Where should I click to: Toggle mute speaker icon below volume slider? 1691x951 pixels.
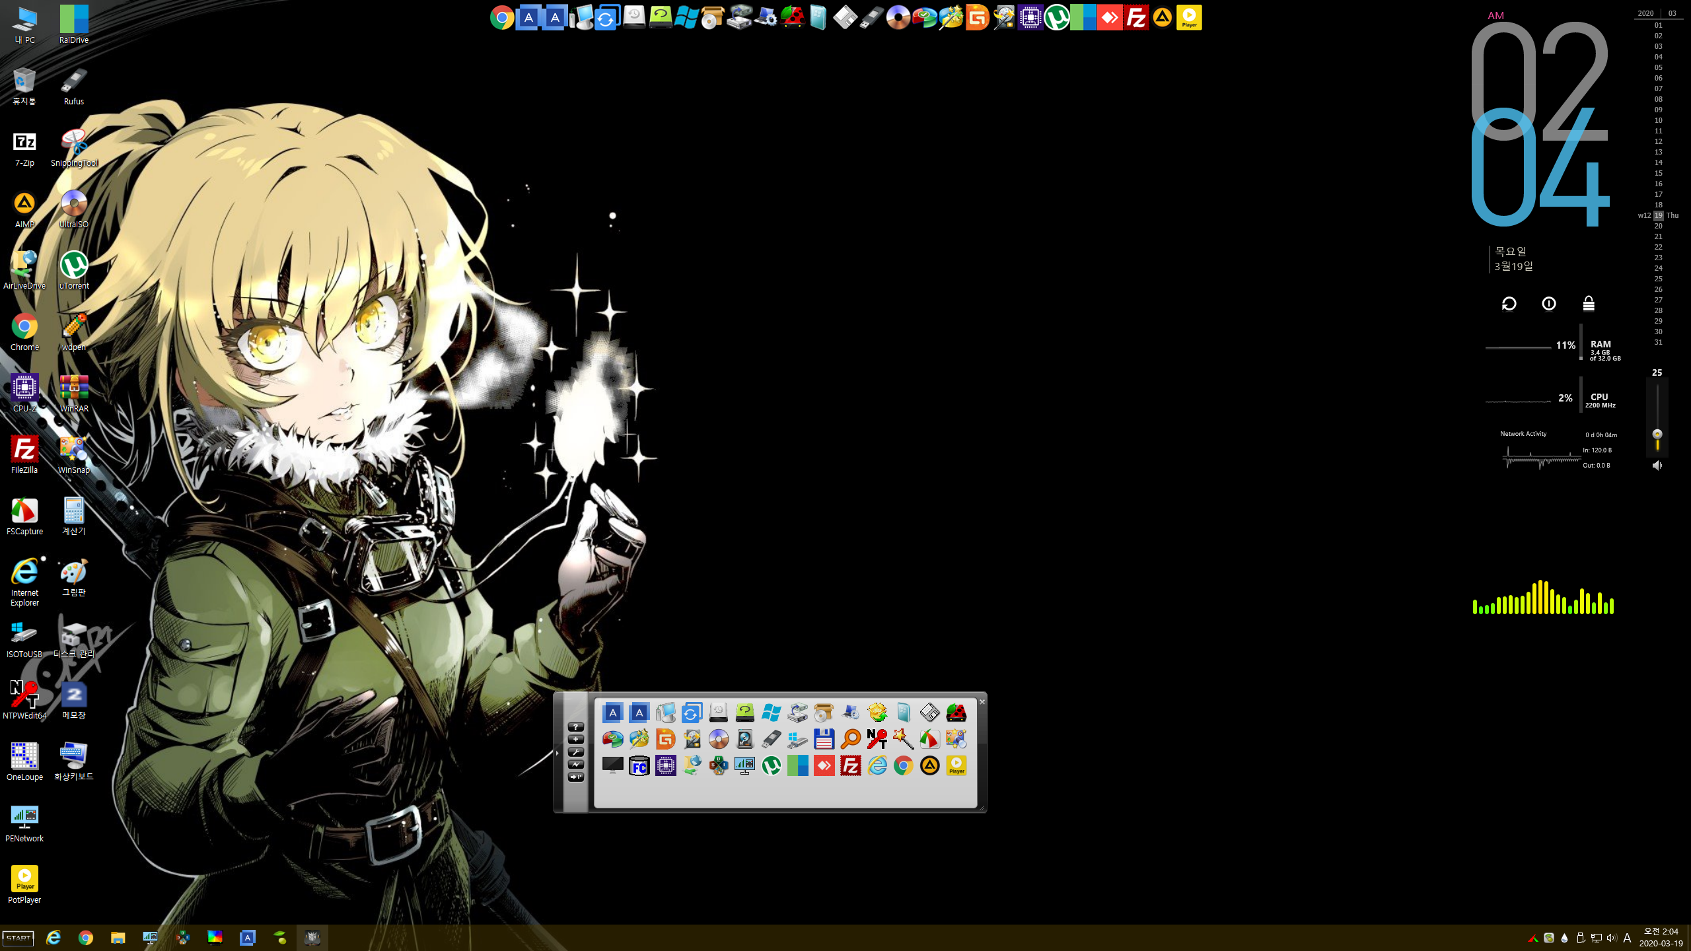(x=1657, y=466)
